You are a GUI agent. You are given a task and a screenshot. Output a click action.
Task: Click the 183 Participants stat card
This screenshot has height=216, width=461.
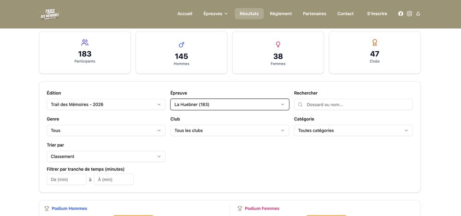coord(85,52)
